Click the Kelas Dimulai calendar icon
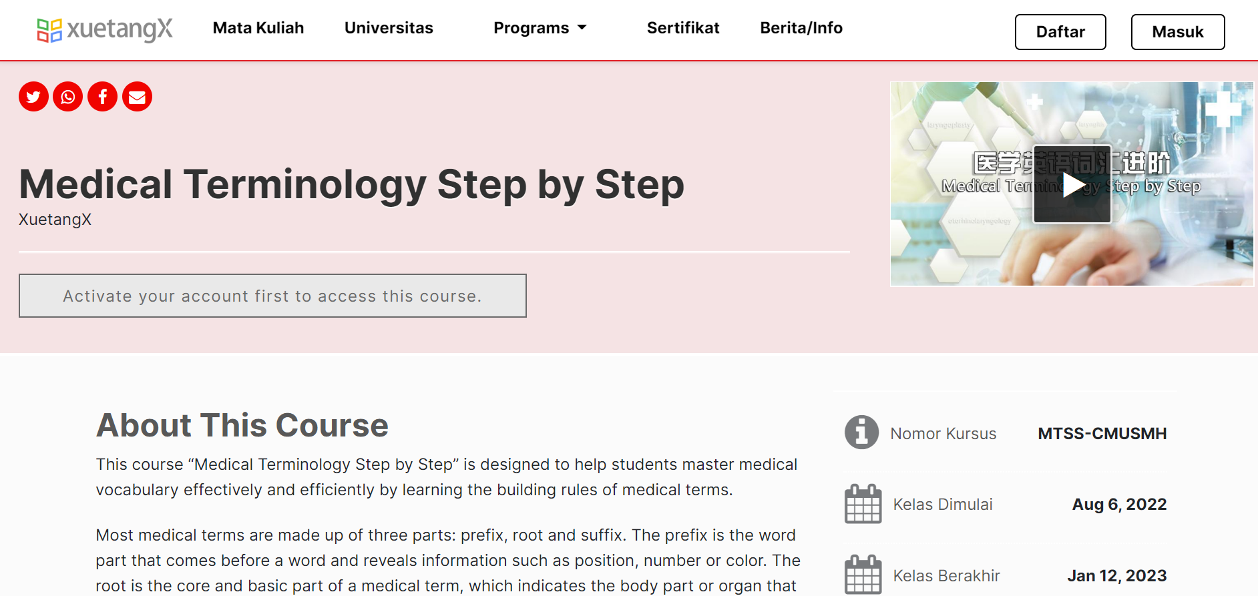Screen dimensions: 1258x596 point(863,504)
